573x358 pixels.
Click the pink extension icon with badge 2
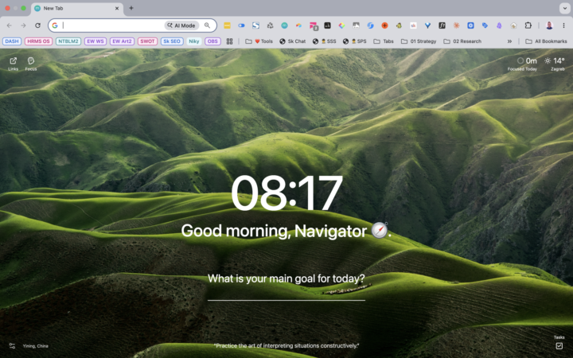click(x=314, y=25)
